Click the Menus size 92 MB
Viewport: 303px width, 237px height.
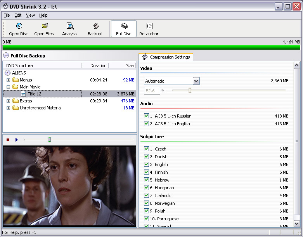(129, 80)
